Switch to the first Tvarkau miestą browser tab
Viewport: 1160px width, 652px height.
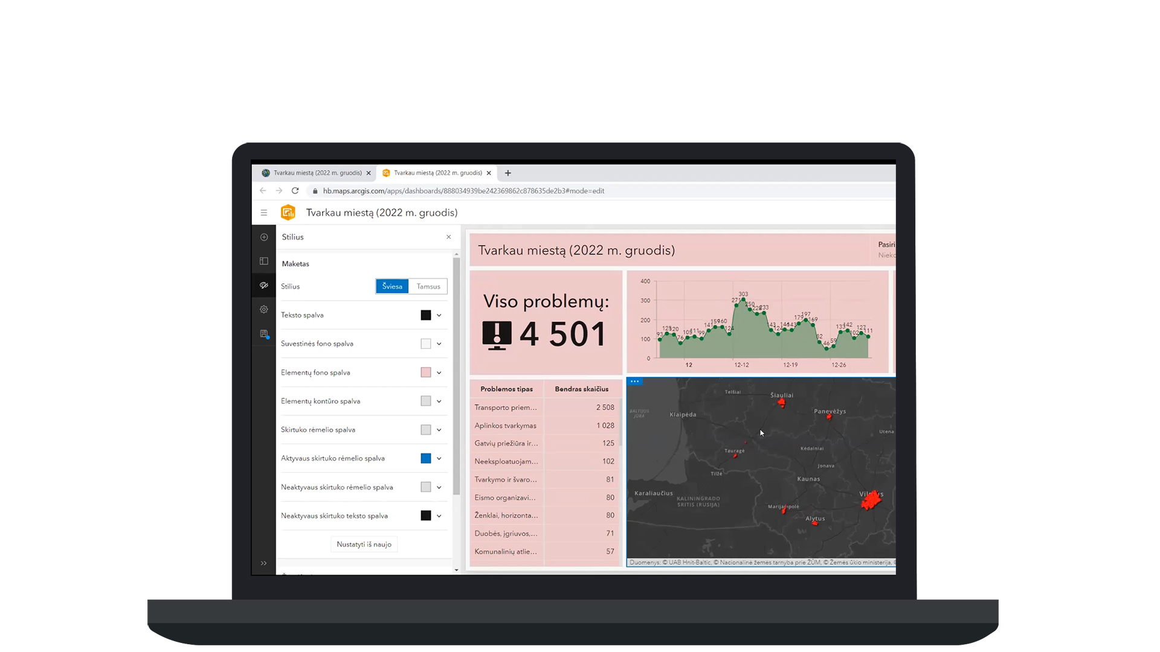pos(317,173)
